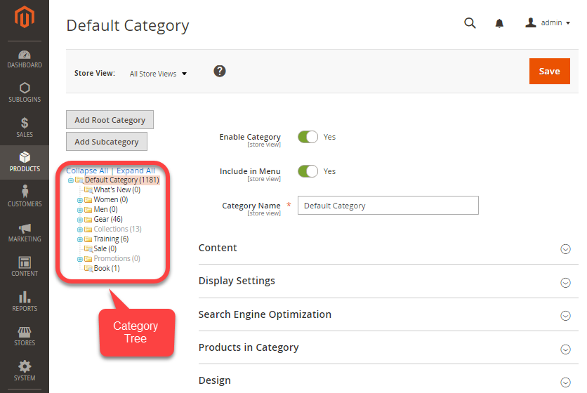This screenshot has height=393, width=587.
Task: Expand the Gear category tree node
Action: click(x=80, y=220)
